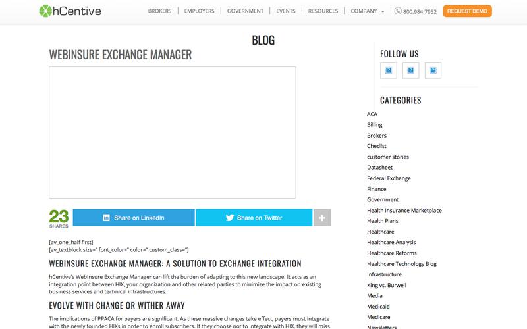The image size is (527, 329).
Task: Open the Brokers category in sidebar
Action: (377, 136)
